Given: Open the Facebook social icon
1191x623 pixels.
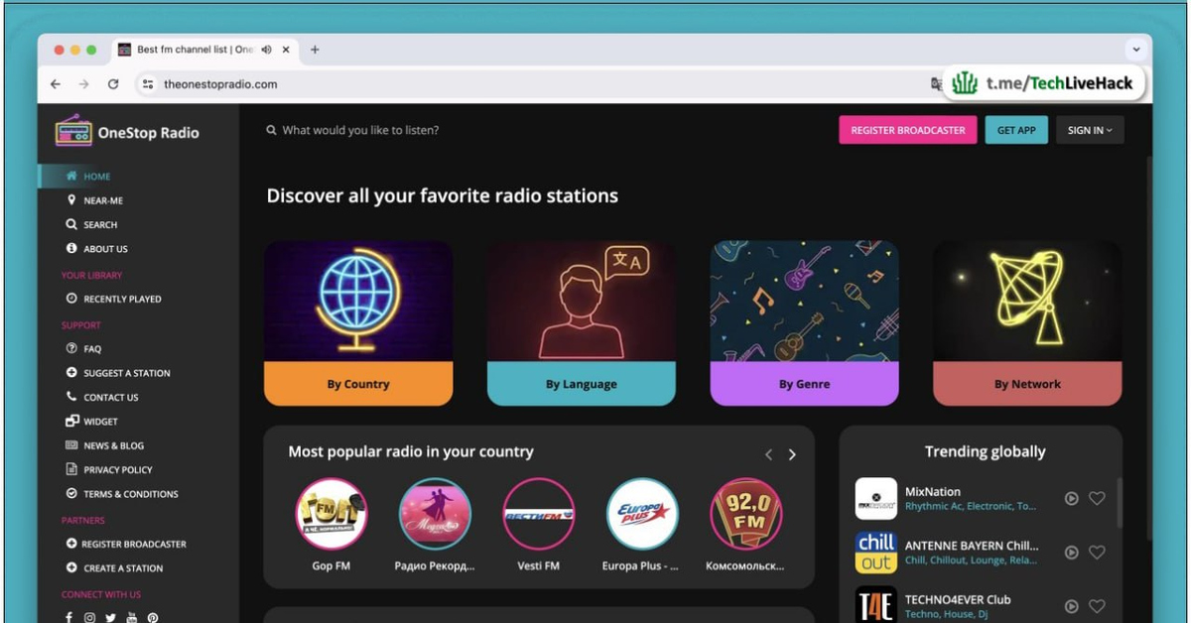Looking at the screenshot, I should (68, 617).
